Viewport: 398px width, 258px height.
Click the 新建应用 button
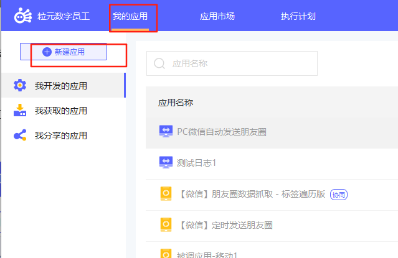click(x=64, y=52)
